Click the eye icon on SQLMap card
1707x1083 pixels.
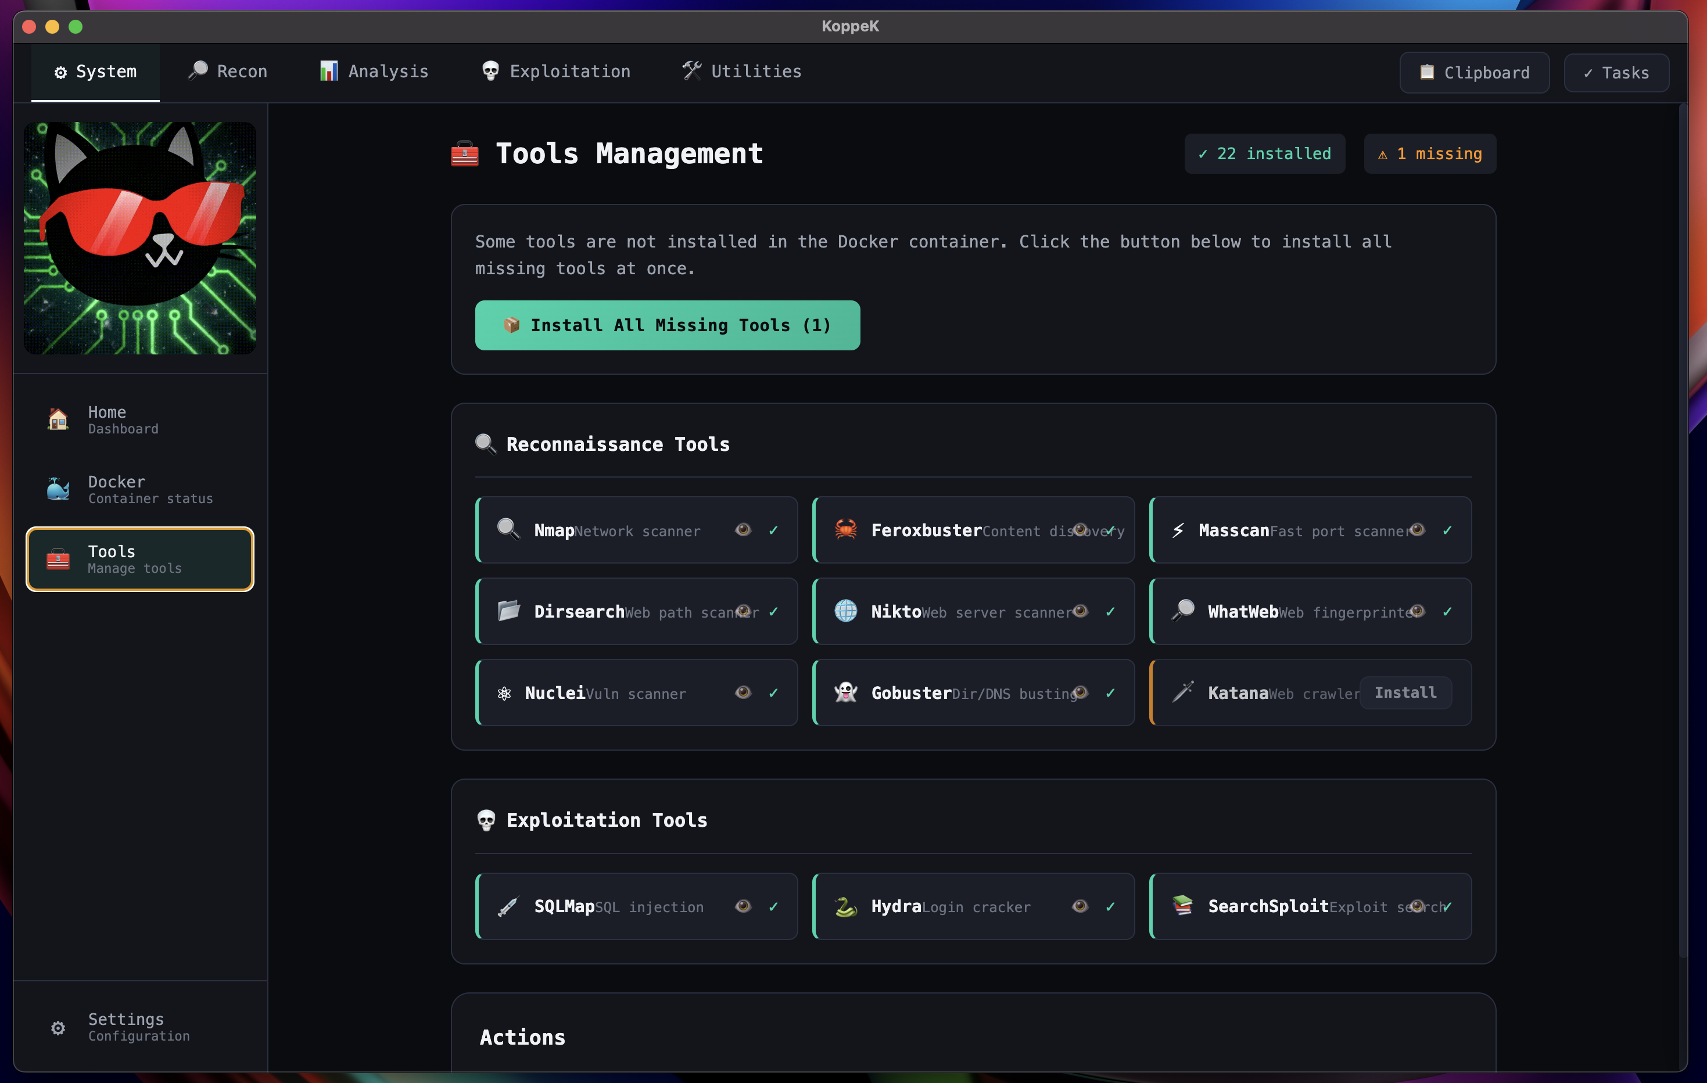(742, 906)
